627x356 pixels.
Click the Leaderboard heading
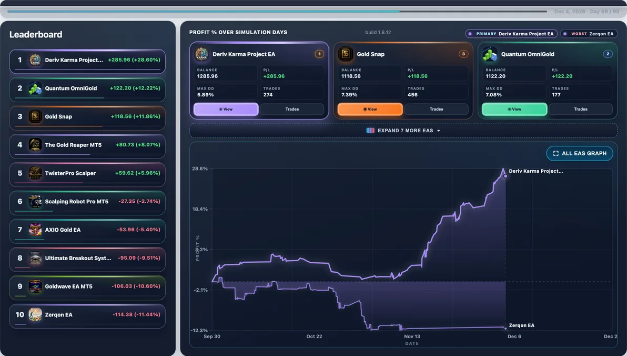36,34
